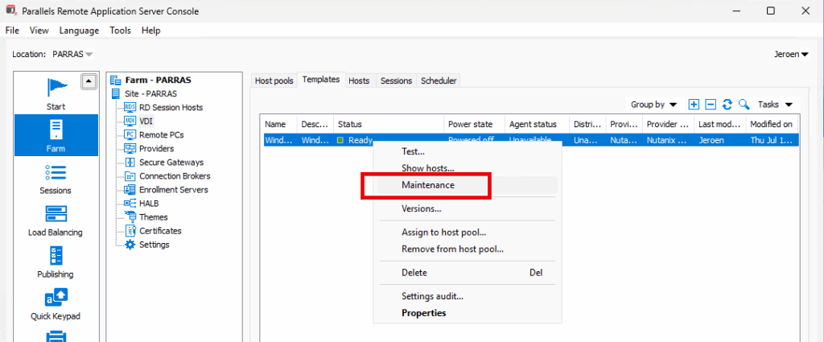Image resolution: width=824 pixels, height=342 pixels.
Task: Open the Tools menu
Action: (x=121, y=31)
